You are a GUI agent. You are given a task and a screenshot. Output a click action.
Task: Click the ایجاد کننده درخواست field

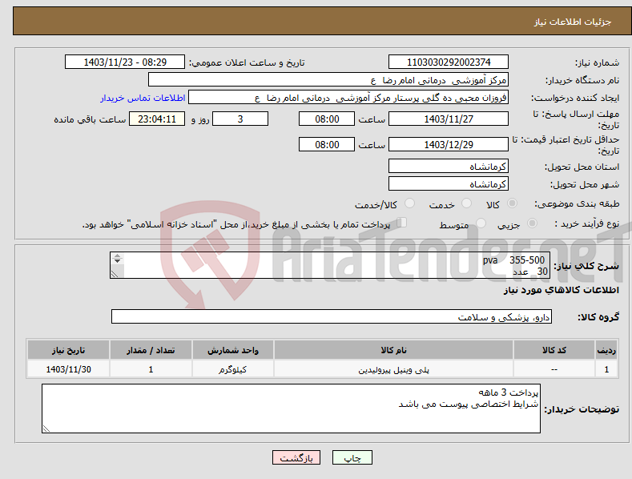tap(348, 97)
